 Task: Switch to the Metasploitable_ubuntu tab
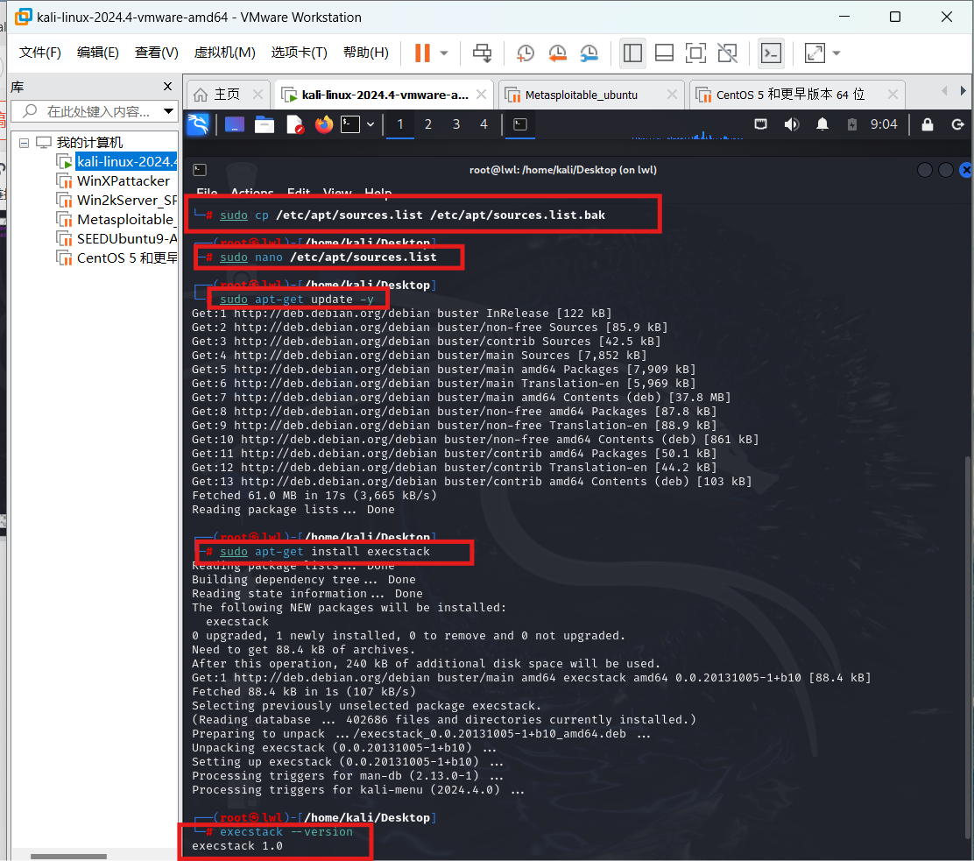click(x=582, y=95)
